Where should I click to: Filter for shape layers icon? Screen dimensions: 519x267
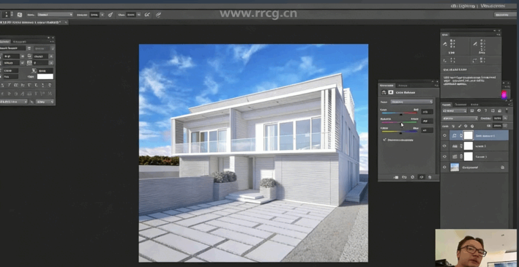pyautogui.click(x=493, y=111)
